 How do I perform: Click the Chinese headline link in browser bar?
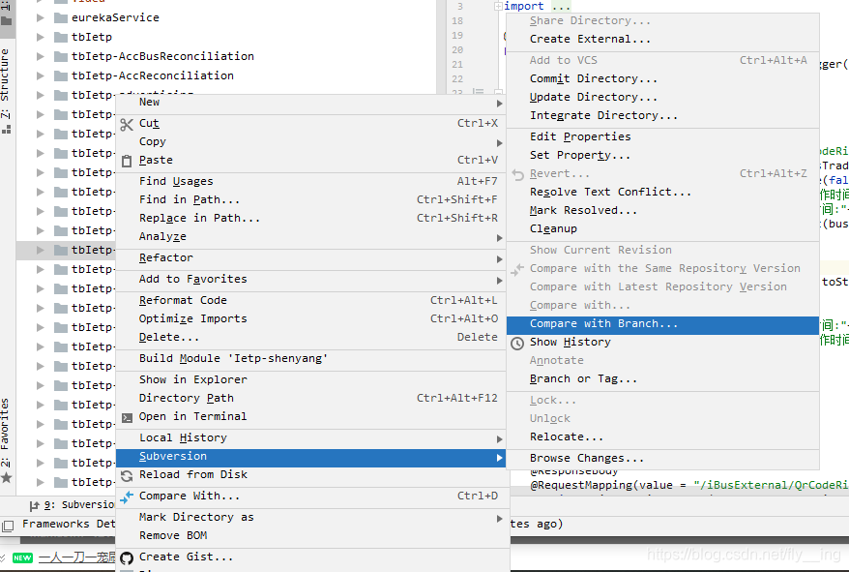tap(77, 558)
